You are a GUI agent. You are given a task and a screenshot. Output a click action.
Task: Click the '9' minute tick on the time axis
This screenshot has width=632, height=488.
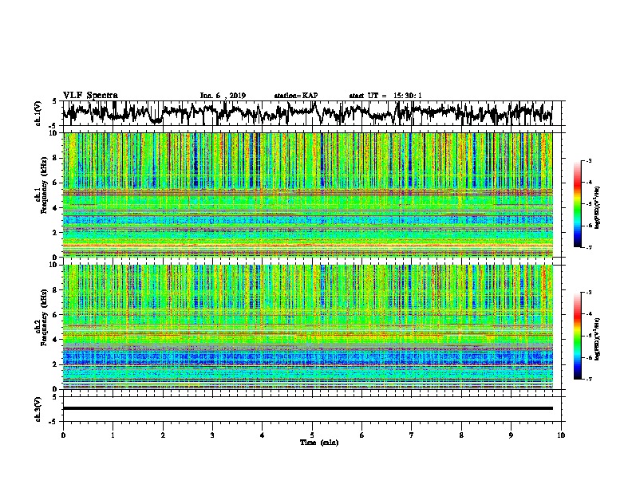point(511,435)
